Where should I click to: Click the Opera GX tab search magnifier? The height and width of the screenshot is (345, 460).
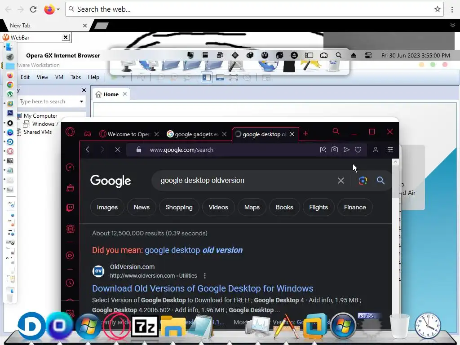click(x=336, y=132)
